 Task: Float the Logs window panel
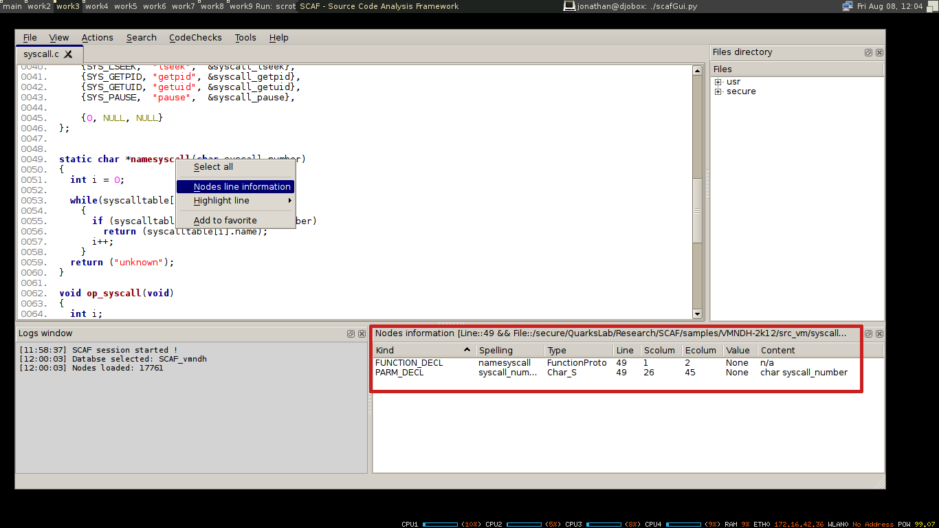coord(351,333)
